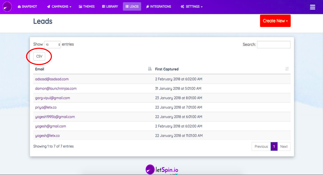The width and height of the screenshot is (323, 175).
Task: Click date 22 January 2018 at 6:01:00 AM
Action: click(x=179, y=117)
